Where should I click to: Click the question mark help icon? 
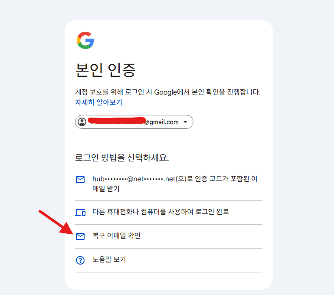(80, 260)
